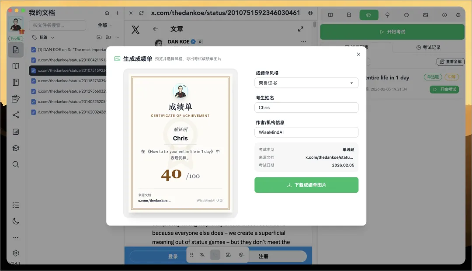This screenshot has width=472, height=271.
Task: Open the lightbulb ideas panel in the right toolbar
Action: pyautogui.click(x=387, y=14)
